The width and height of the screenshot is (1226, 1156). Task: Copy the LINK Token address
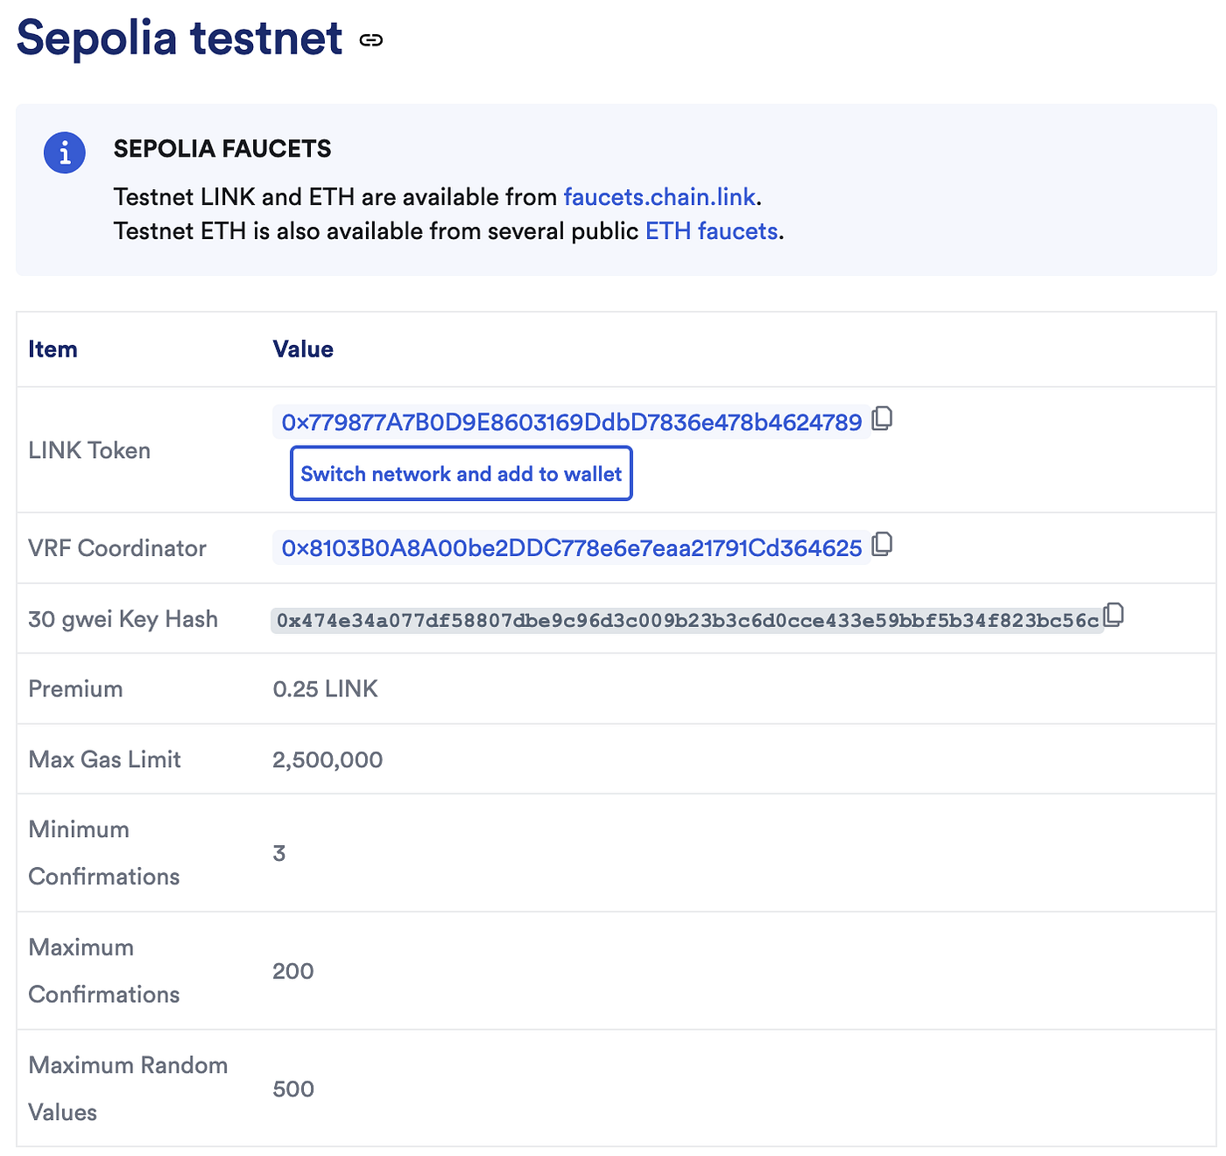[x=883, y=419]
